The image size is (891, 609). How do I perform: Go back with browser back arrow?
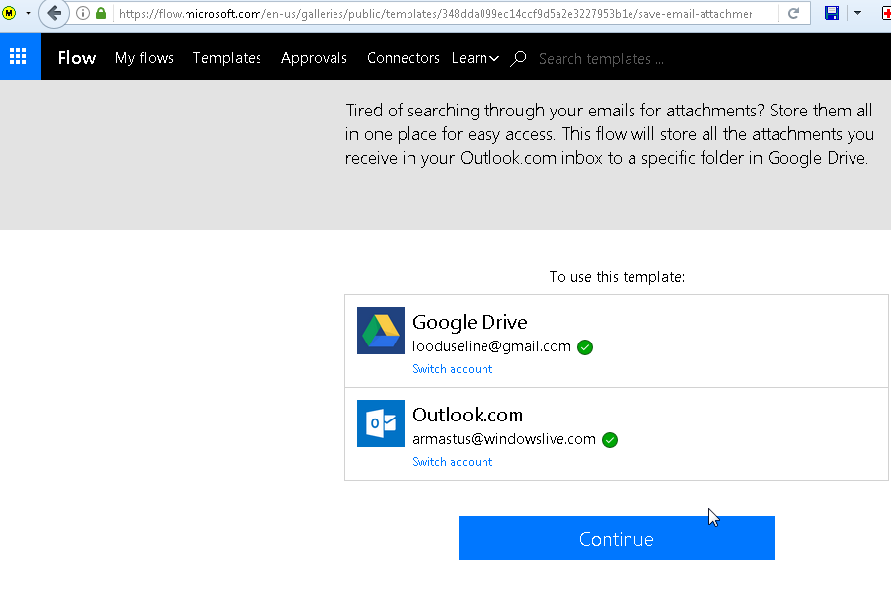pos(54,13)
